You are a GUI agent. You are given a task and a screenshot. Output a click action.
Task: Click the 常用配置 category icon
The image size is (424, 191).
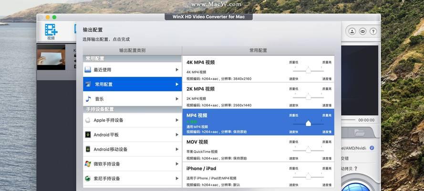pyautogui.click(x=88, y=84)
